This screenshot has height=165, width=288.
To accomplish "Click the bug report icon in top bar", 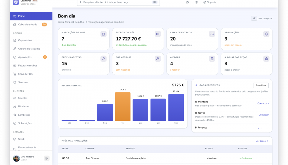I will point(188,2).
